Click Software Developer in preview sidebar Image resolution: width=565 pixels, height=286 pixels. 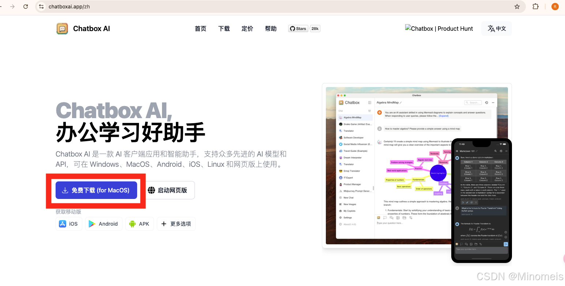pos(355,138)
